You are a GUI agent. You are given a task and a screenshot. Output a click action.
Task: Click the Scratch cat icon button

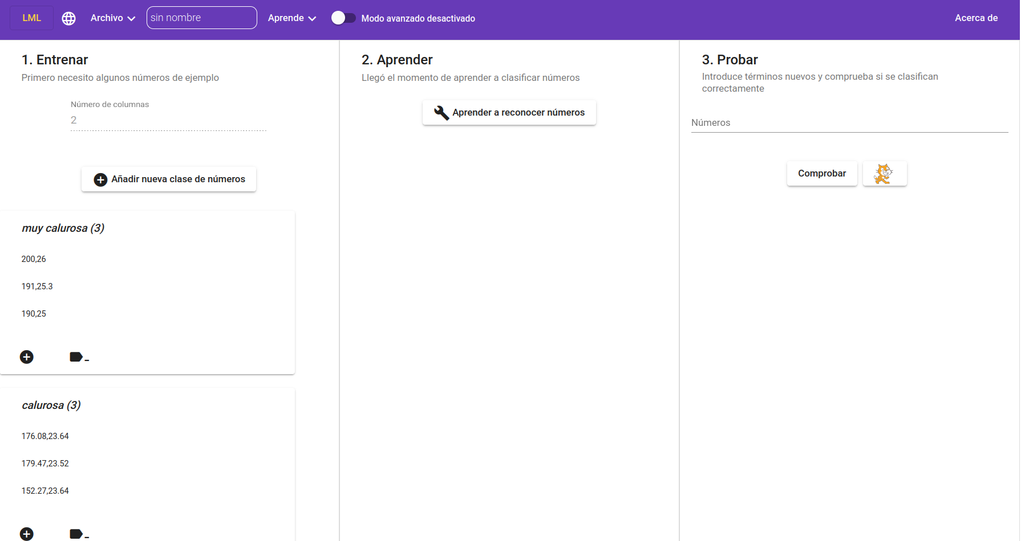pyautogui.click(x=884, y=174)
